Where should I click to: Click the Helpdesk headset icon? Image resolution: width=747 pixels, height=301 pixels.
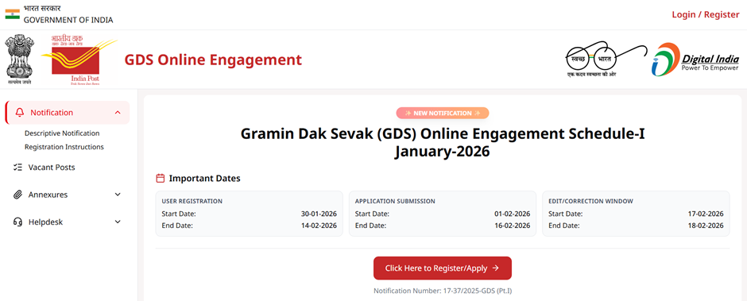(18, 222)
